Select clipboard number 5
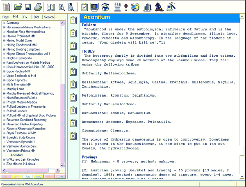This screenshot has width=246, height=187. tap(73, 72)
